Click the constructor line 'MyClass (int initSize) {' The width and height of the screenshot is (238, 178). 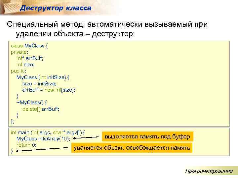(43, 77)
